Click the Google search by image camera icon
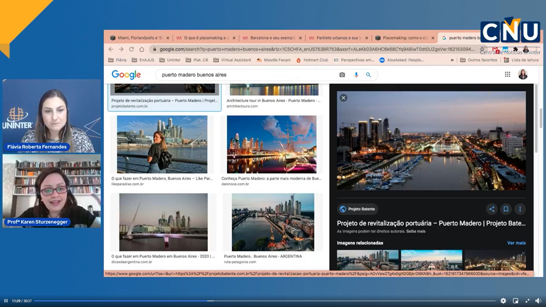546x307 pixels. click(342, 75)
